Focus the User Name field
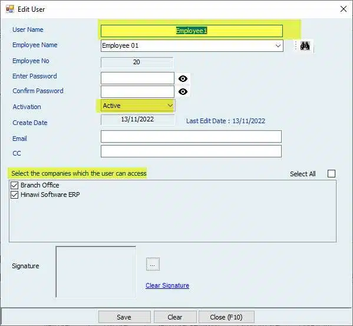The height and width of the screenshot is (326, 353). point(192,31)
